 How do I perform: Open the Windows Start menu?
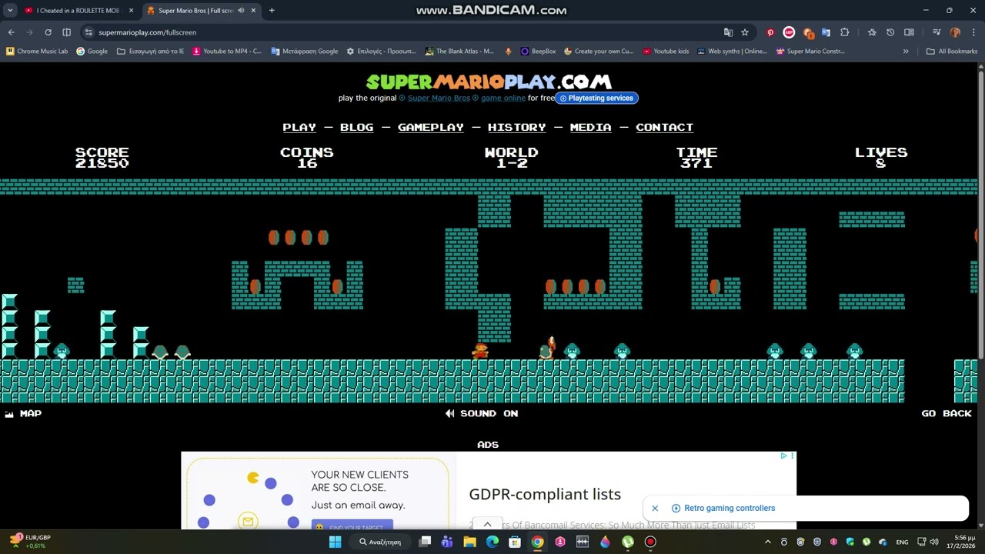tap(335, 542)
